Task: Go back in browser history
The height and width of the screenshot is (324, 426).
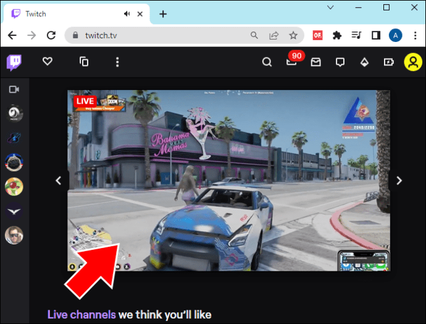Action: (12, 35)
